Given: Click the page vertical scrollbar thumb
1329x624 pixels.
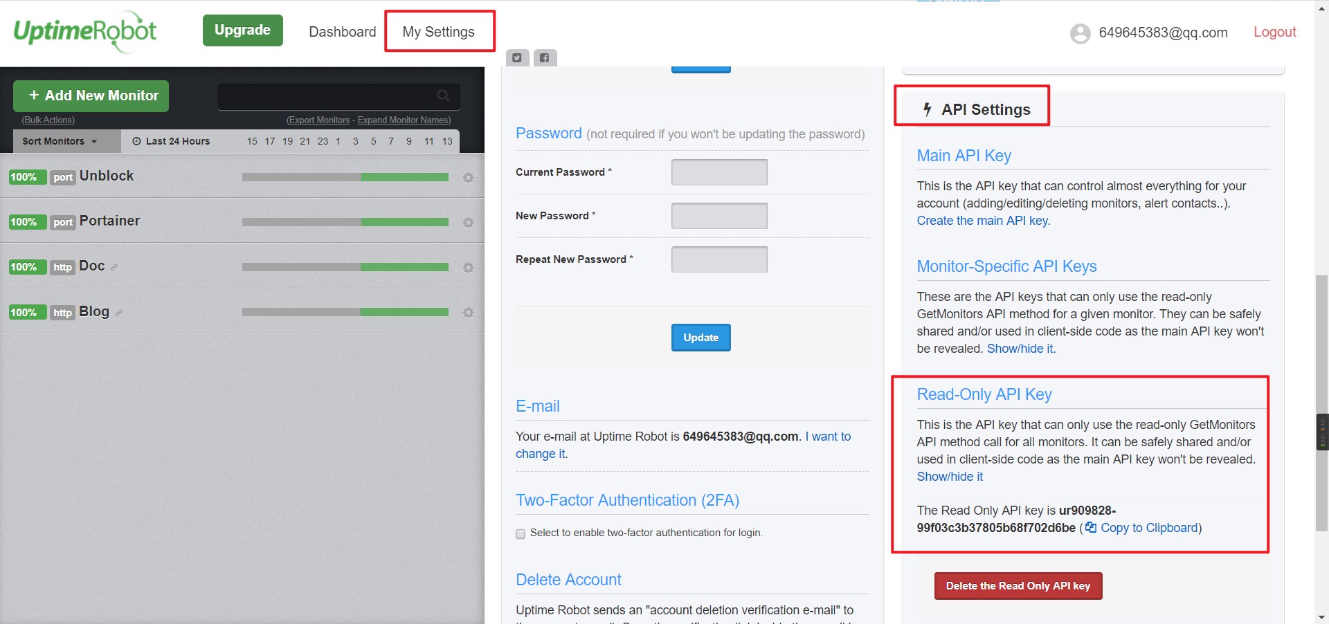Looking at the screenshot, I should coord(1322,403).
